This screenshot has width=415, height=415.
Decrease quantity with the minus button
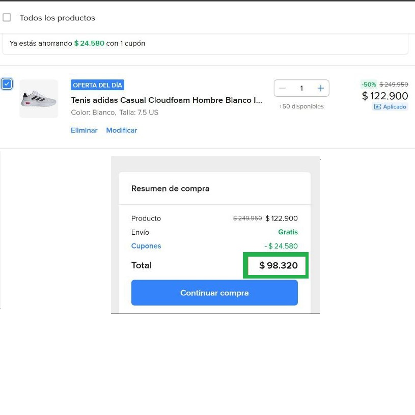282,88
